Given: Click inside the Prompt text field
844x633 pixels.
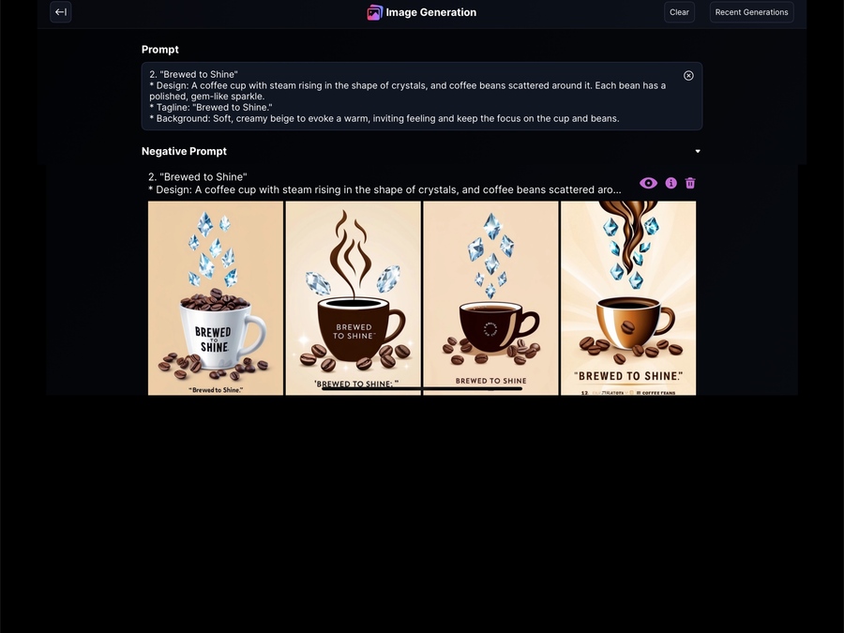Looking at the screenshot, I should pyautogui.click(x=422, y=97).
